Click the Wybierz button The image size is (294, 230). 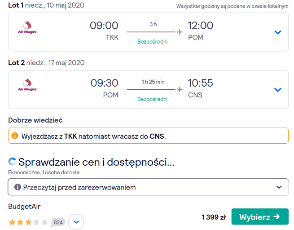click(x=260, y=217)
